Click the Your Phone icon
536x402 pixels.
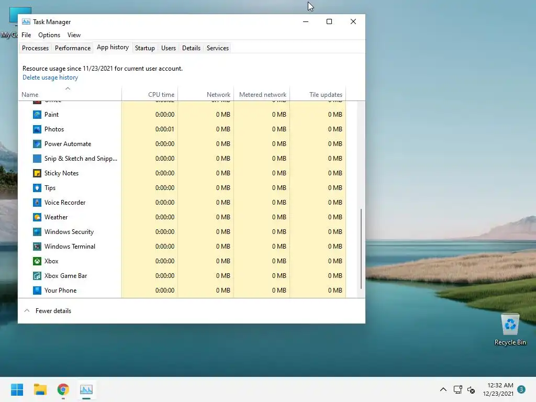coord(37,291)
